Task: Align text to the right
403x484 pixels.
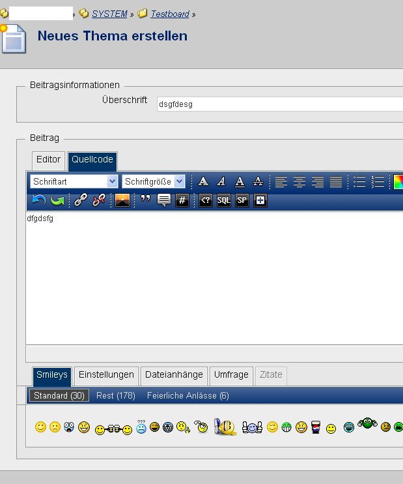Action: tap(318, 181)
